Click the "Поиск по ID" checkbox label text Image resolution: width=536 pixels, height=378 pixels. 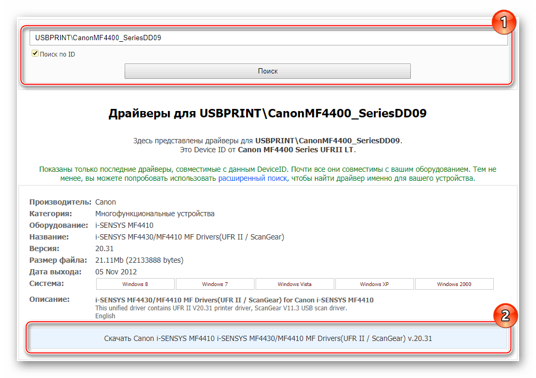[57, 54]
